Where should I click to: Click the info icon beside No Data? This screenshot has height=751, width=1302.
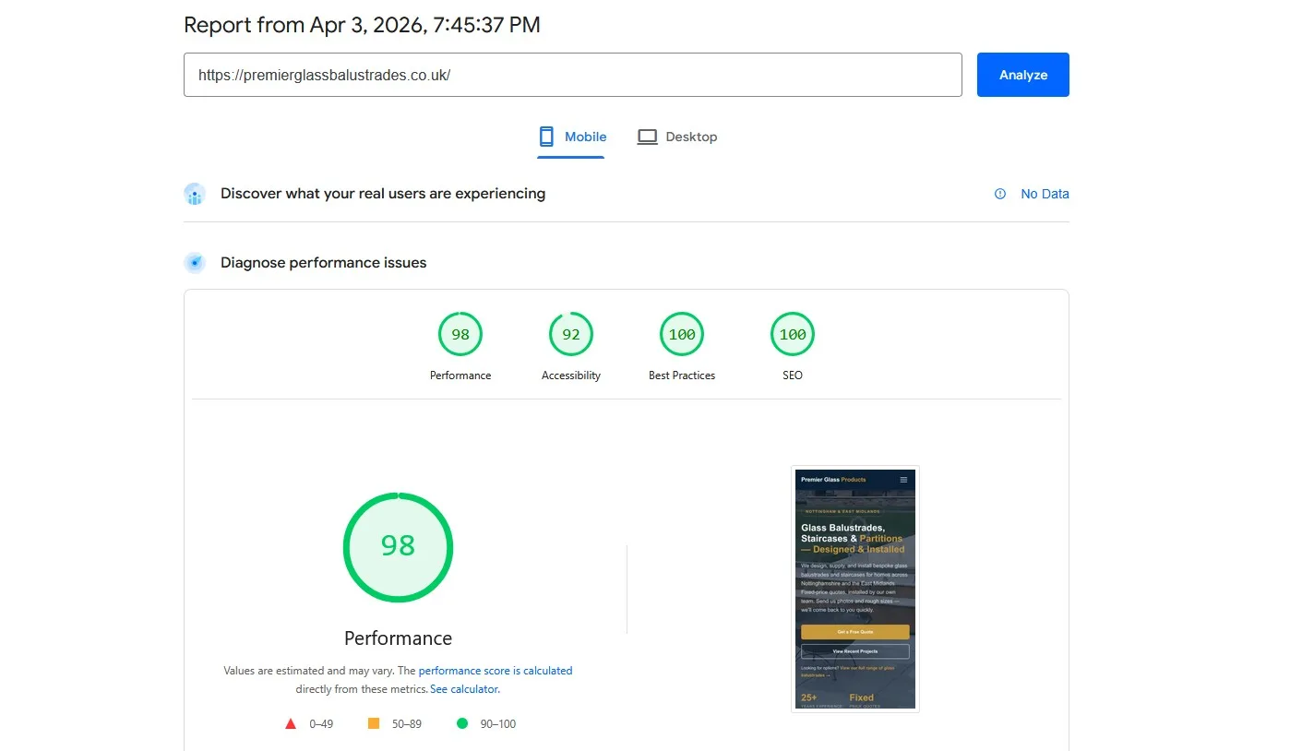[1000, 194]
